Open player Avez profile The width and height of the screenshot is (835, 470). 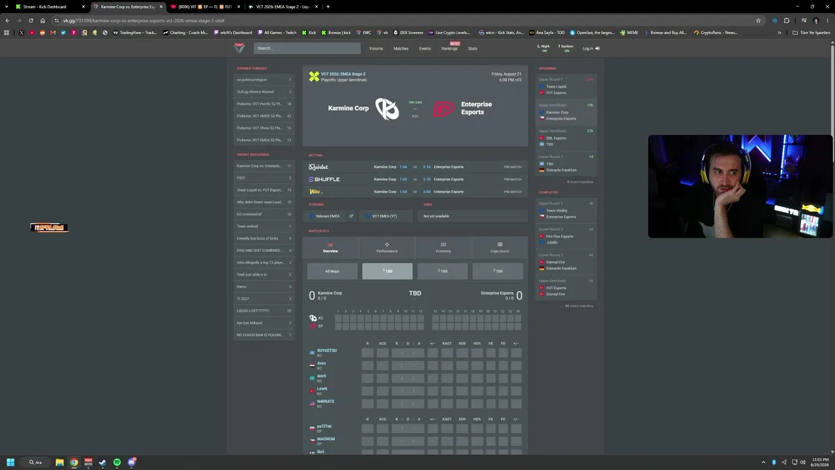322,363
